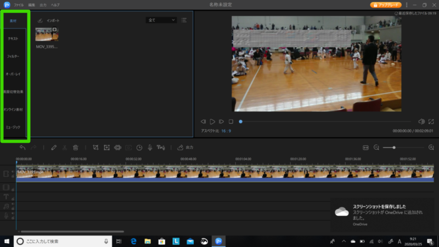
Task: Switch to the ミュージック tab
Action: 13,127
